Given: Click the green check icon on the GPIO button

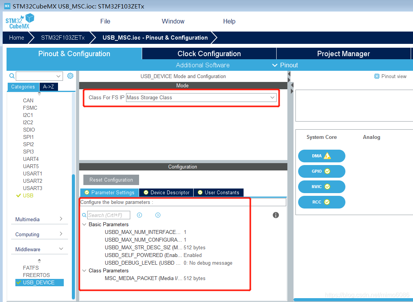Looking at the screenshot, I should (x=327, y=171).
